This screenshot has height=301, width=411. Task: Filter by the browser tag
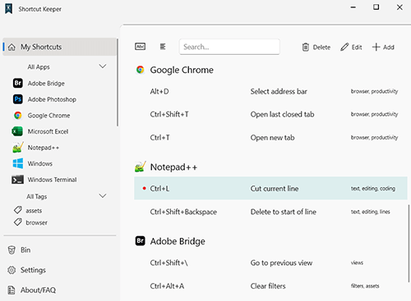(x=36, y=223)
